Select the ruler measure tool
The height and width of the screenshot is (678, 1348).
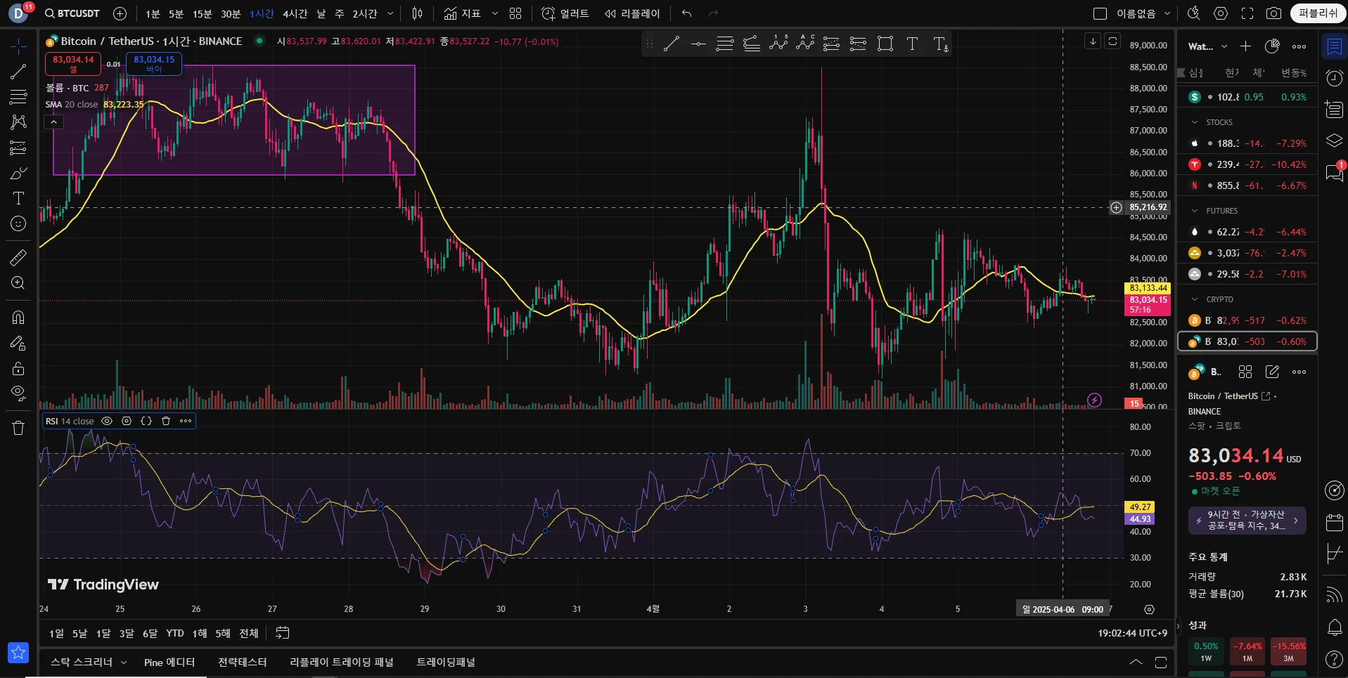click(x=18, y=258)
